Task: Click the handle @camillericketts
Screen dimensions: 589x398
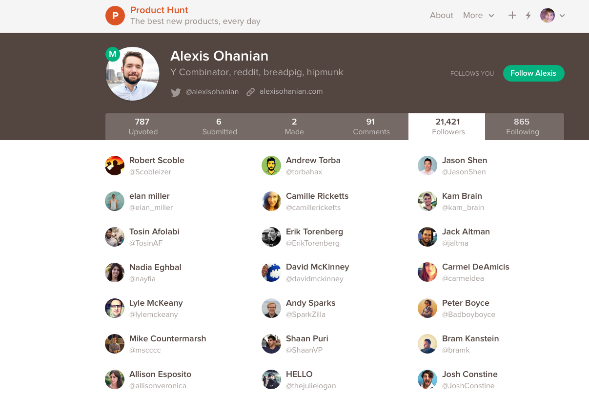Action: click(313, 208)
